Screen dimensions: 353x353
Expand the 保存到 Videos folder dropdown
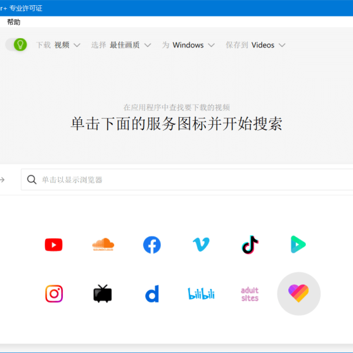[255, 45]
